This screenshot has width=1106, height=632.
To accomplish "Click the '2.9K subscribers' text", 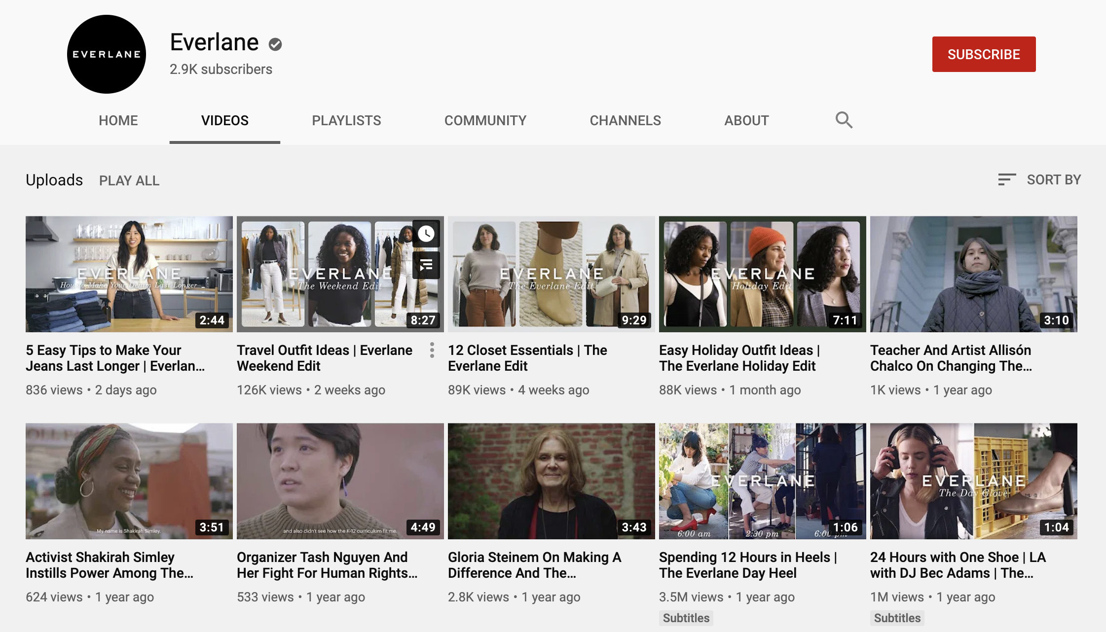I will [x=221, y=69].
